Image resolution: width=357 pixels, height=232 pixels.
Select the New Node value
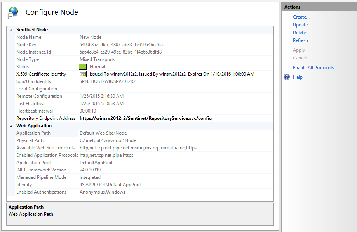point(91,37)
